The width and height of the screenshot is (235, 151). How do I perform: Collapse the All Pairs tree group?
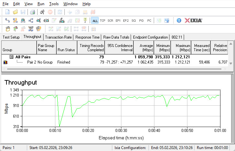11,57
